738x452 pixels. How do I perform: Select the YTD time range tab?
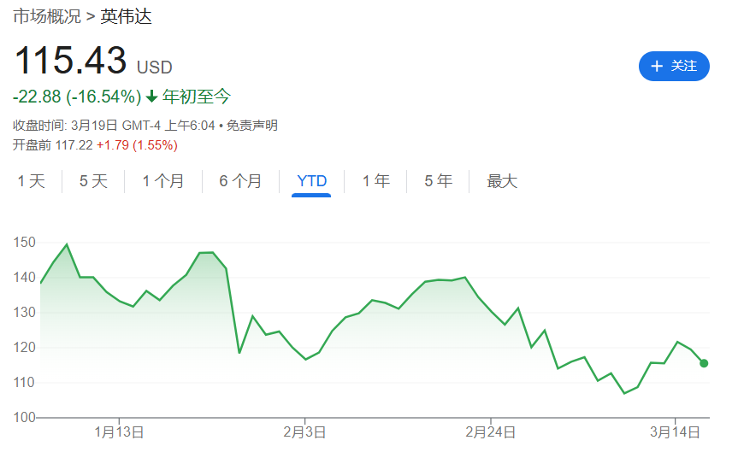click(311, 181)
